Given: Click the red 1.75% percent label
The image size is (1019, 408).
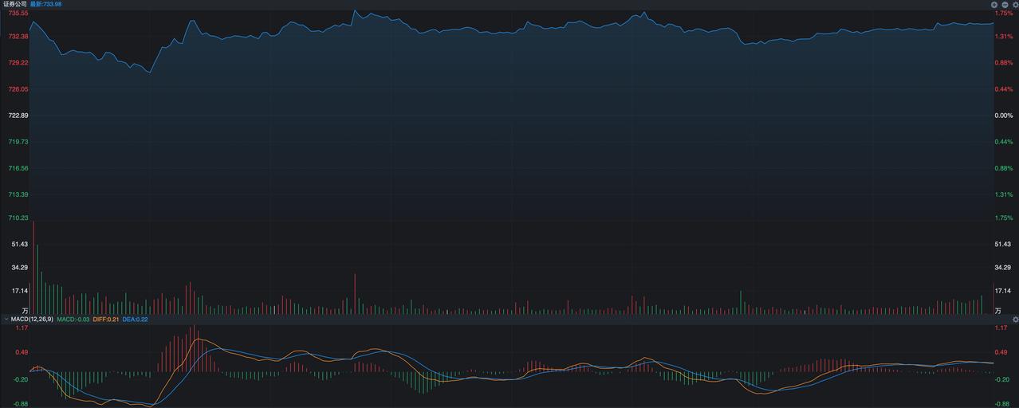Looking at the screenshot, I should pyautogui.click(x=1003, y=14).
